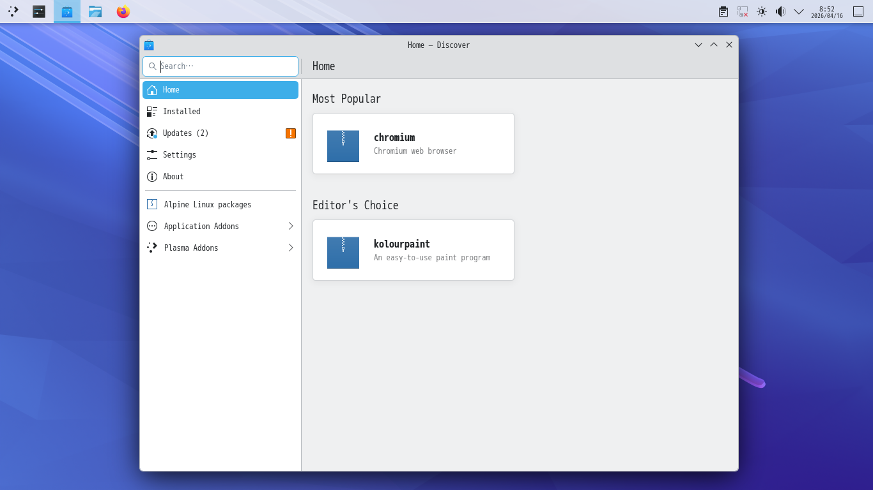
Task: Click the Settings sliders icon in the sidebar
Action: tap(152, 155)
